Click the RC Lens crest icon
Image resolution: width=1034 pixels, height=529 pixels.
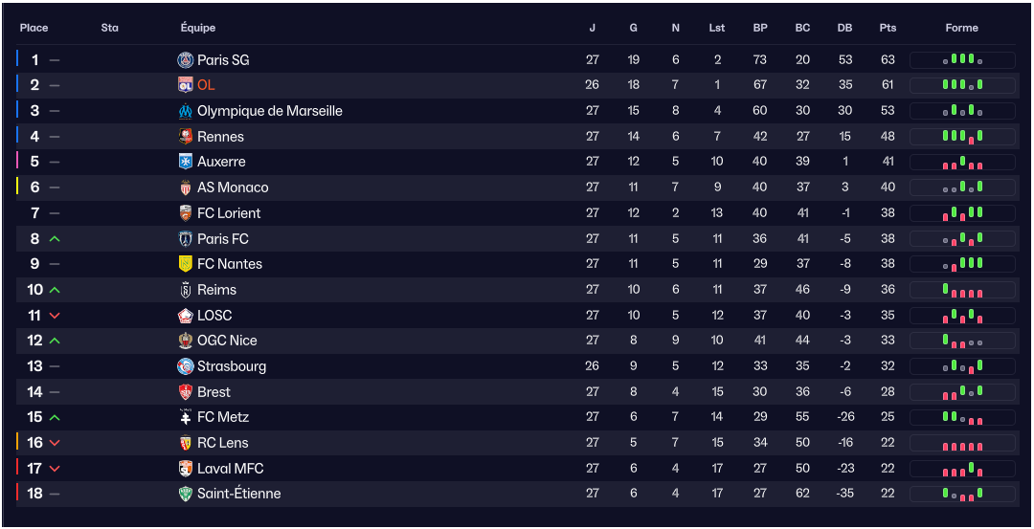(x=186, y=443)
